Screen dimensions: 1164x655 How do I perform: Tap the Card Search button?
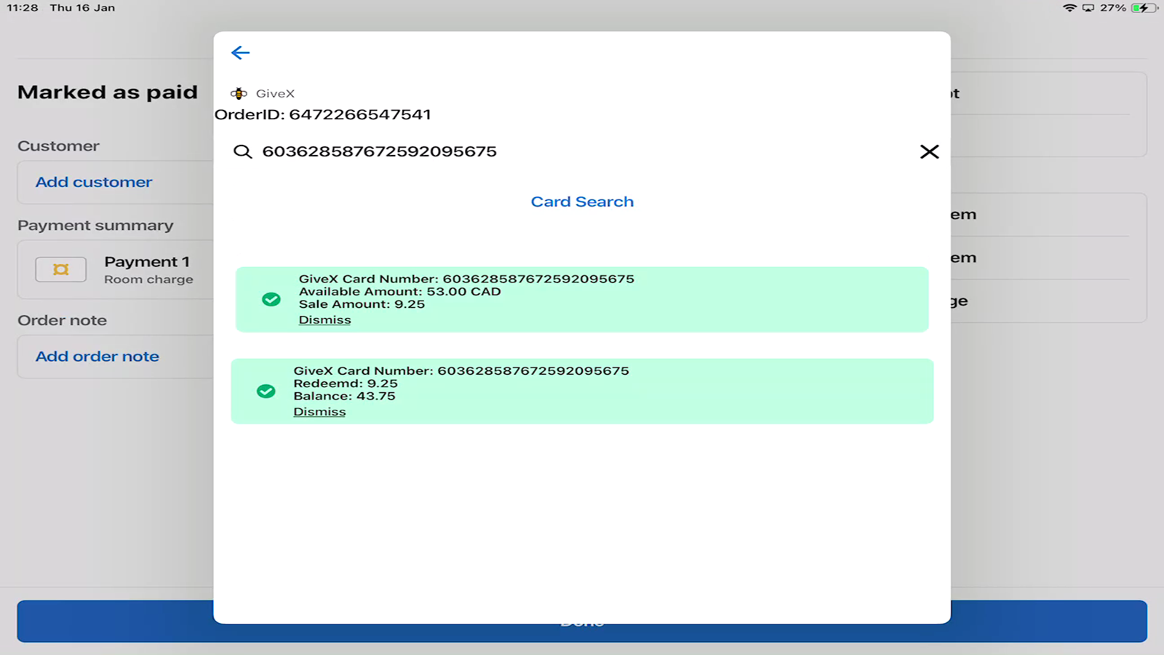click(582, 202)
